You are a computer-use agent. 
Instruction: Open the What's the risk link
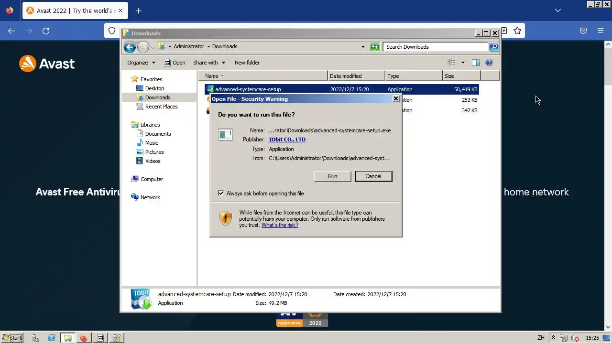tap(280, 225)
